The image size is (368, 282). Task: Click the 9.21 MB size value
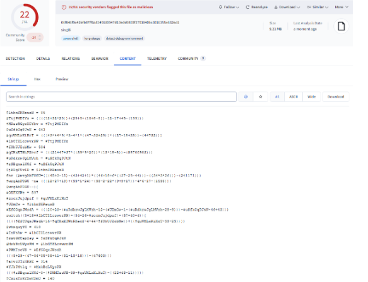pyautogui.click(x=276, y=29)
